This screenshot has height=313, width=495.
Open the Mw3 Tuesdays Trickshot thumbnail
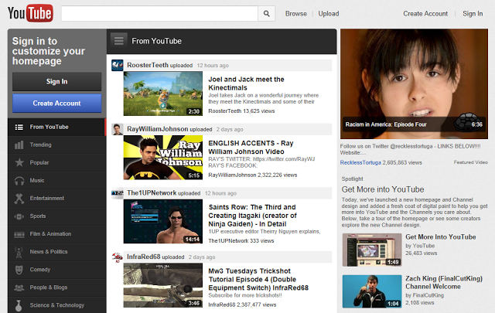pyautogui.click(x=163, y=285)
